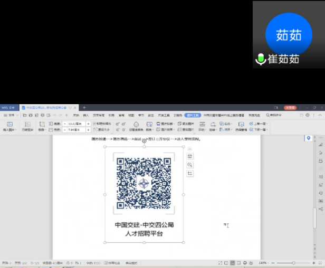Click the zoom slider in status bar
Image resolution: width=325 pixels, height=268 pixels.
tap(293, 263)
